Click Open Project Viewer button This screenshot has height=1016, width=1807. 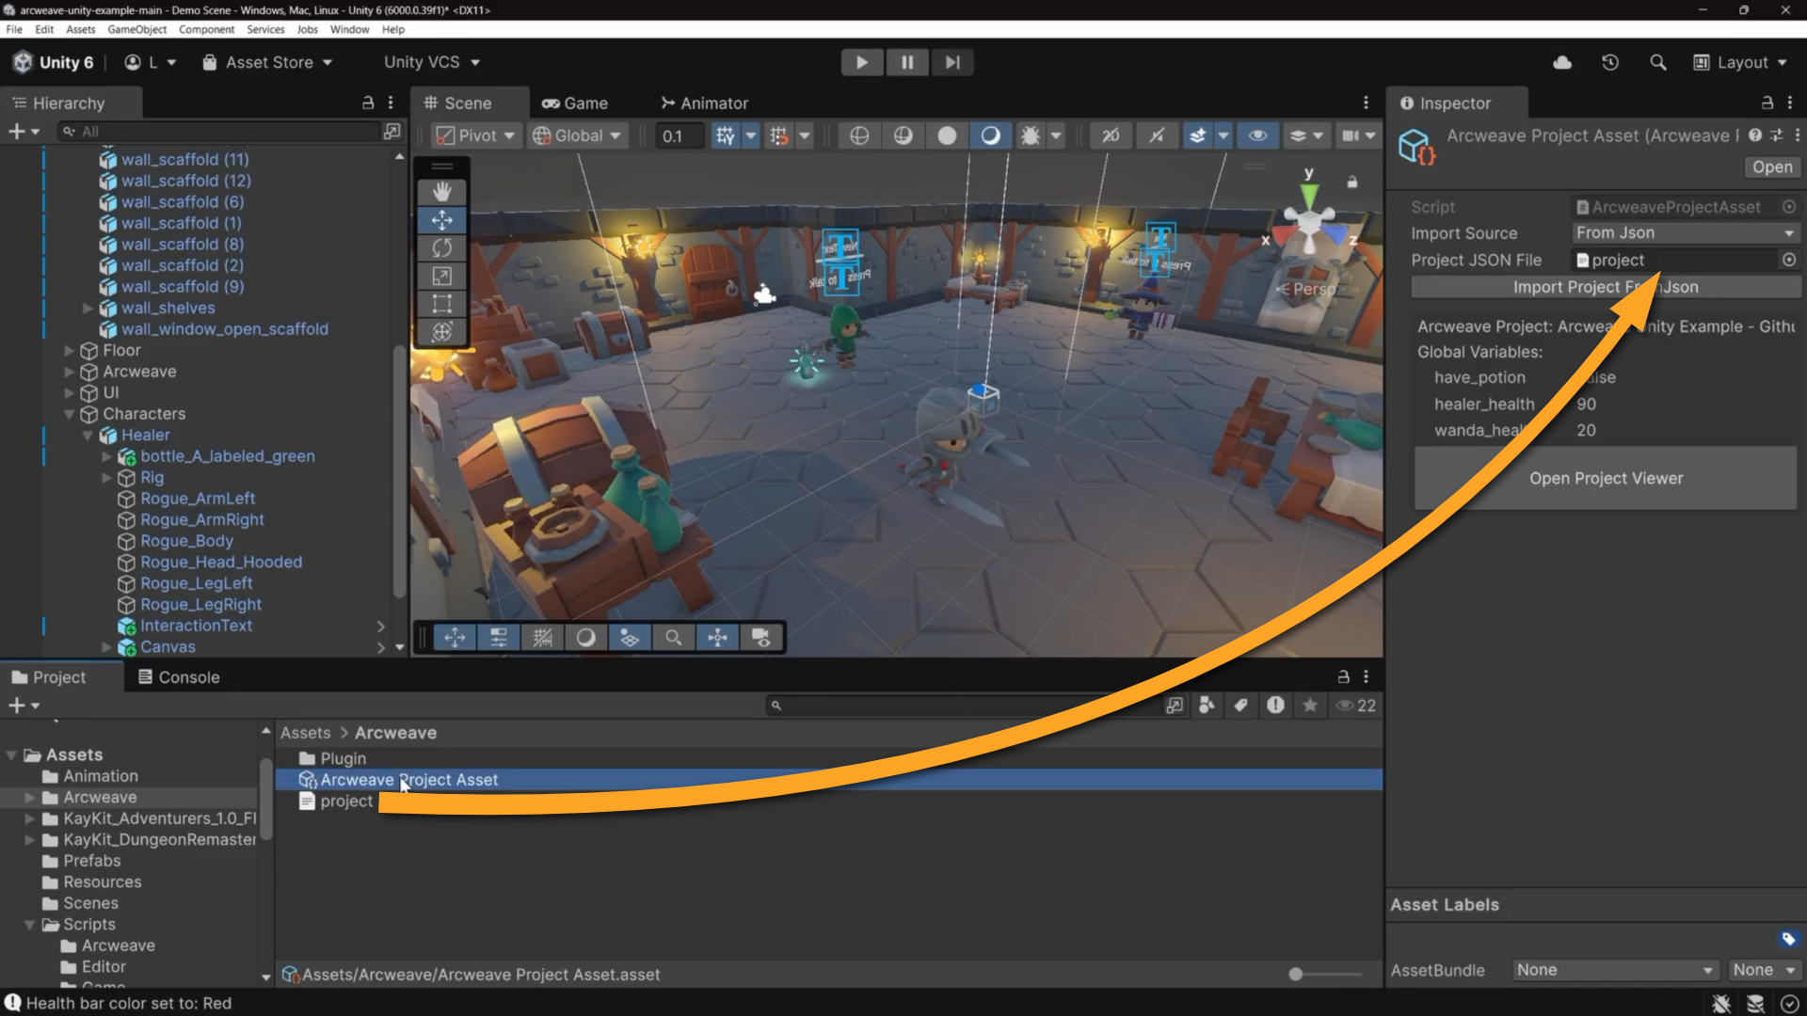(x=1606, y=478)
